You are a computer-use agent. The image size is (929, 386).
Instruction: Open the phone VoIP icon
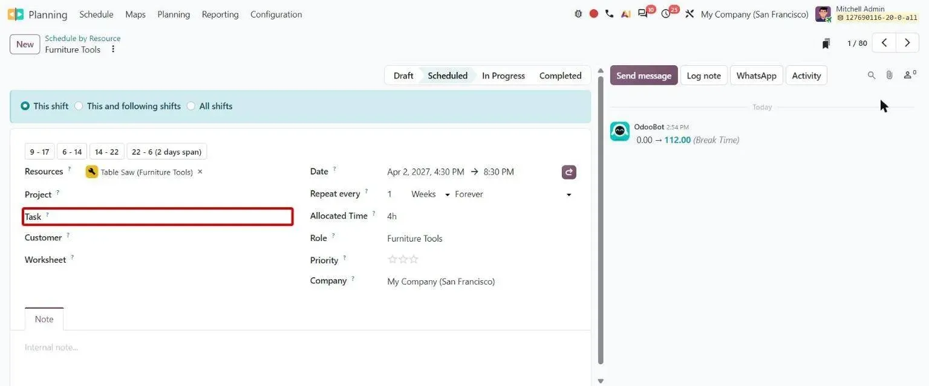(x=609, y=14)
